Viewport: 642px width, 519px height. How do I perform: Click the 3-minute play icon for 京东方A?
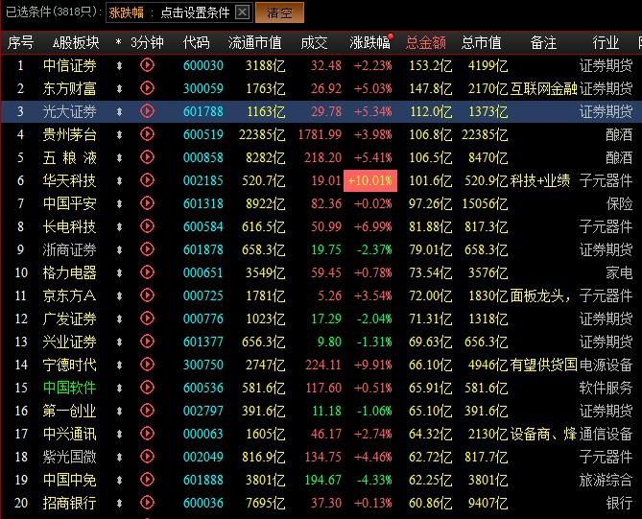(x=147, y=295)
